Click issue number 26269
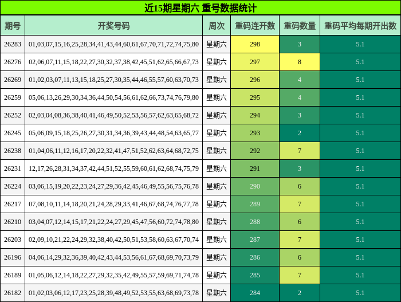The width and height of the screenshot is (401, 302). [x=13, y=80]
